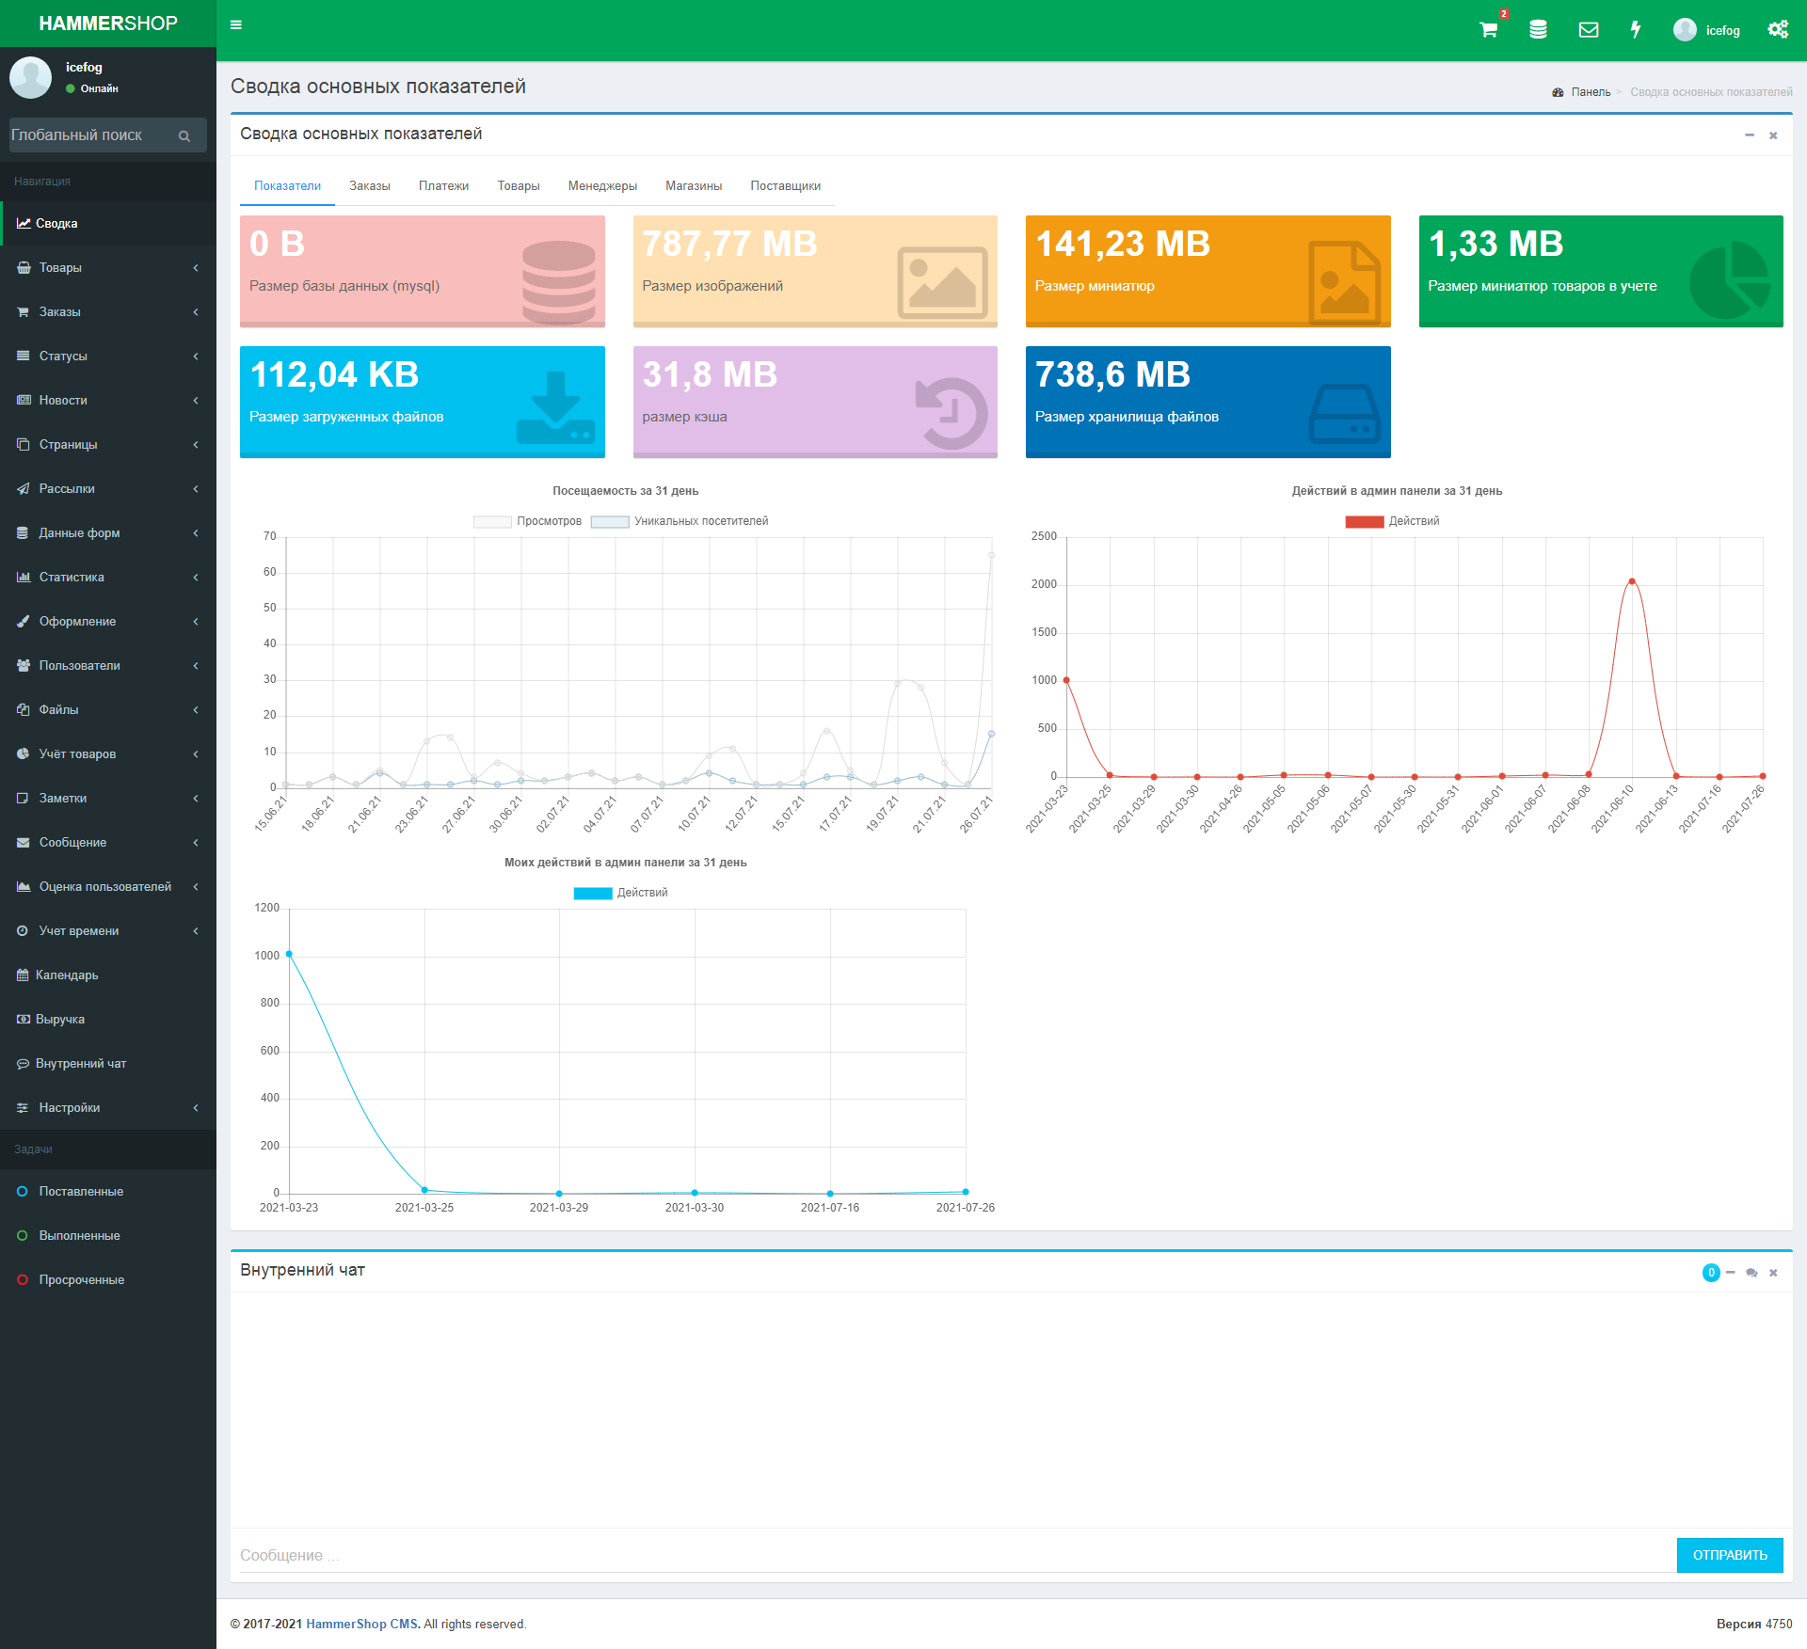Click blue Действий legend color swatch

[593, 893]
